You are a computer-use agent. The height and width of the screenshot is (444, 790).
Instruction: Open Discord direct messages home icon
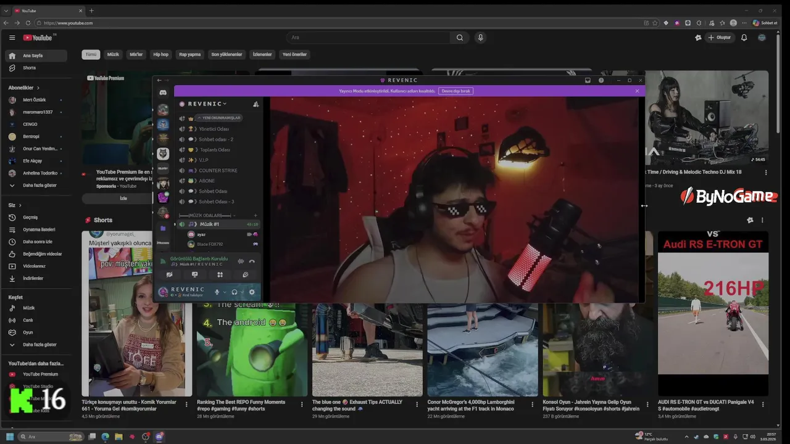pos(163,92)
